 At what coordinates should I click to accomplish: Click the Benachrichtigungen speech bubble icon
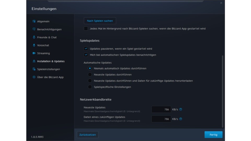[34, 29]
